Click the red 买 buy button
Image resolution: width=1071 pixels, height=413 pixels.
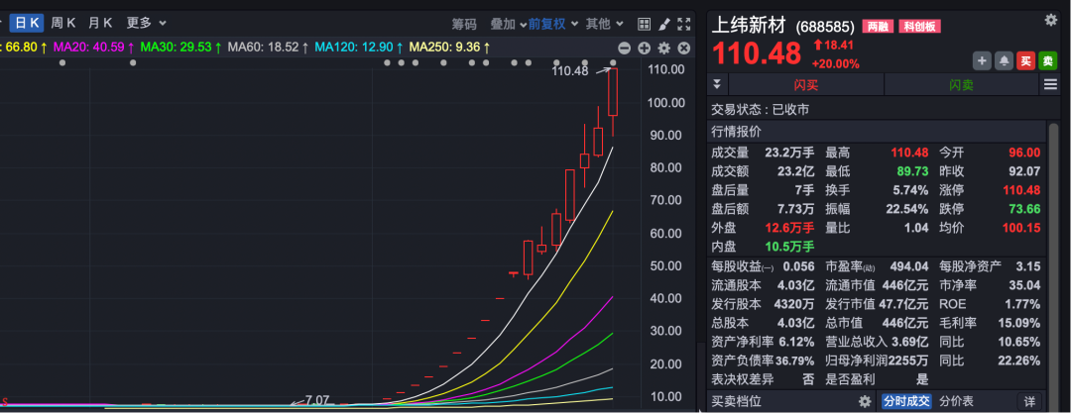pos(1026,60)
